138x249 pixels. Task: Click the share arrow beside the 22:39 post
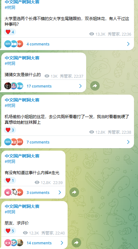74,192
